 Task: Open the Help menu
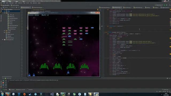click(x=39, y=3)
